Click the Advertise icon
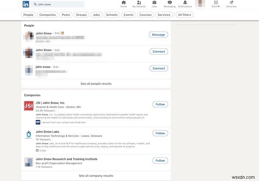This screenshot has width=259, height=181. (x=231, y=3)
